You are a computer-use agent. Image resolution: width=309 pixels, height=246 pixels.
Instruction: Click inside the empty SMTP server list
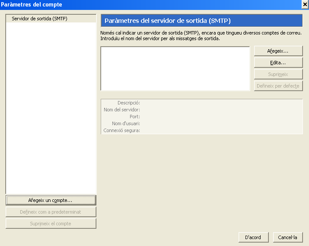[175, 69]
